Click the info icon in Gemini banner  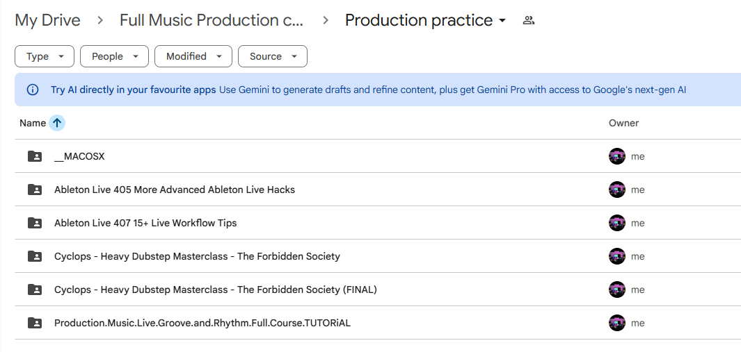(x=33, y=90)
